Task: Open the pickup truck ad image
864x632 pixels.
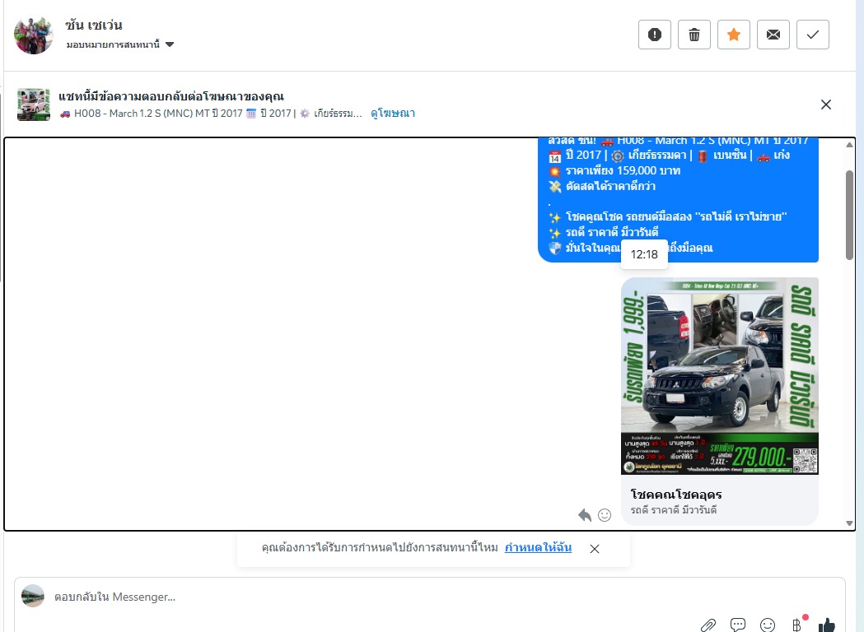Action: [x=720, y=376]
